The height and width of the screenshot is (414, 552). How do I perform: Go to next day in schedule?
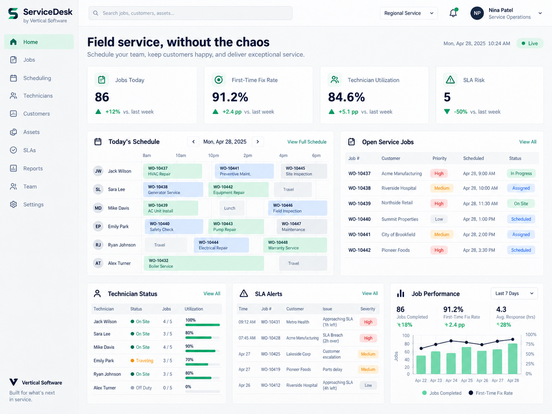tap(258, 141)
